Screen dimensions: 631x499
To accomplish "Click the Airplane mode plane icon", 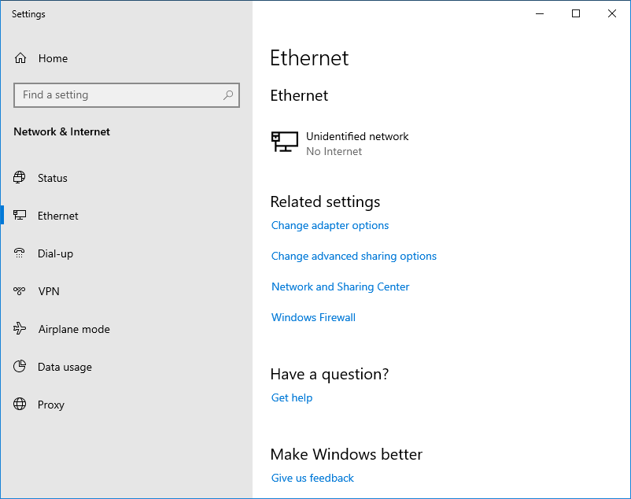I will 20,329.
